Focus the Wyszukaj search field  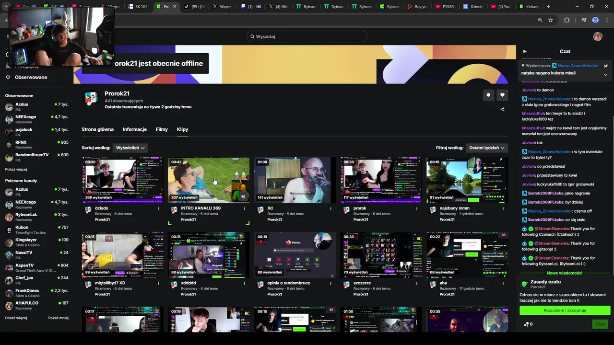tap(307, 36)
